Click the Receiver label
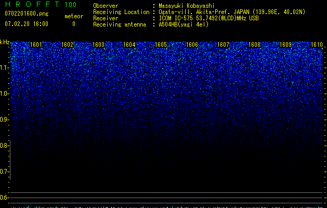This screenshot has width=327, height=208. [106, 18]
